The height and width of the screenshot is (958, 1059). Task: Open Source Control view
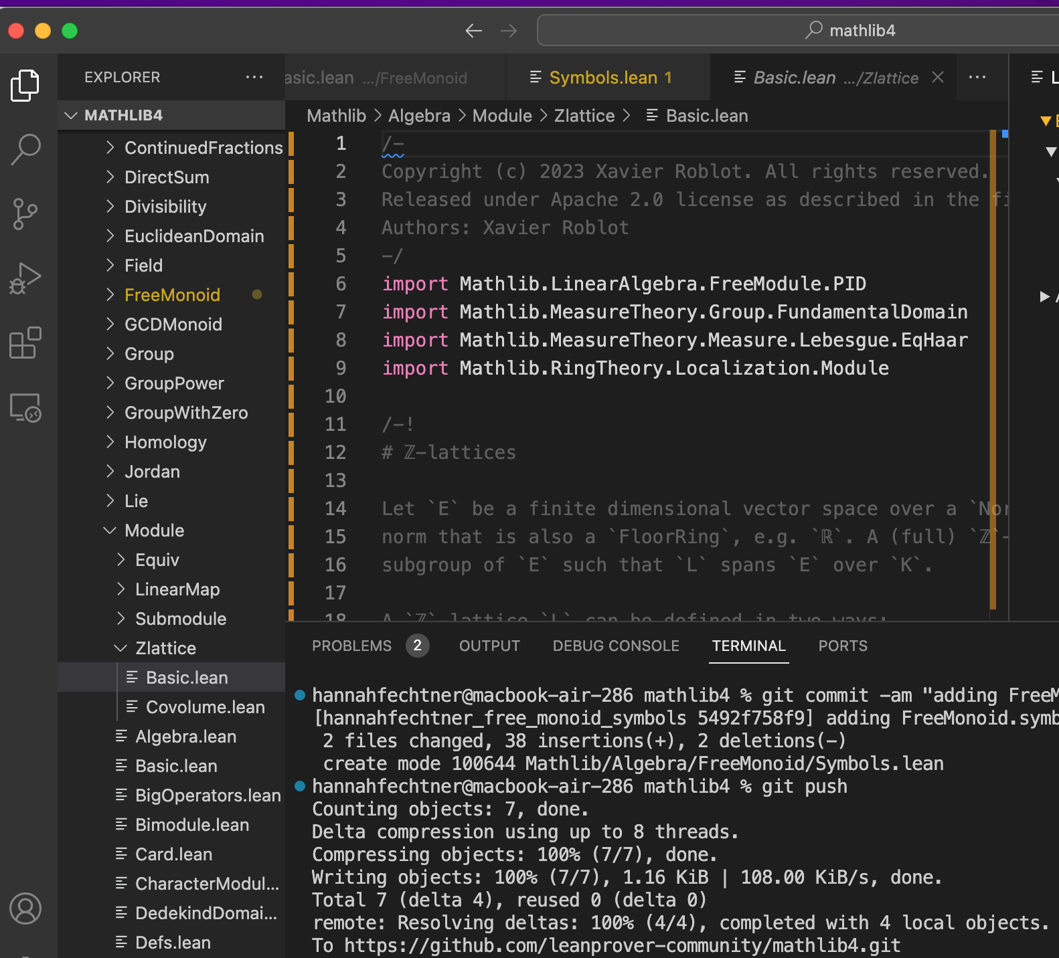click(25, 214)
